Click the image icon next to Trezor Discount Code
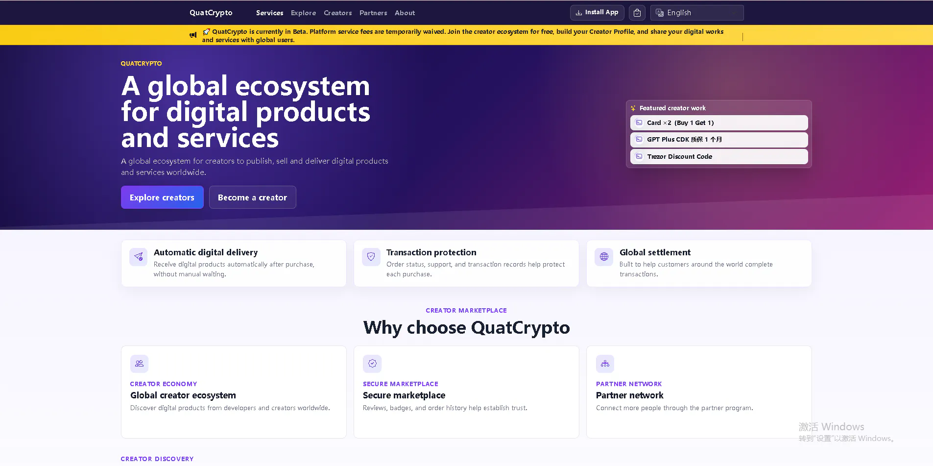 point(639,156)
